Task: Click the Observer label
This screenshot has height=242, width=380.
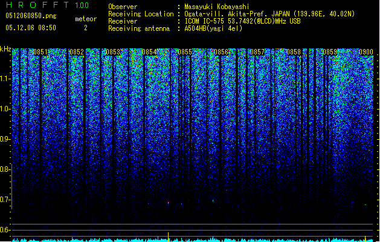Action: pos(123,7)
